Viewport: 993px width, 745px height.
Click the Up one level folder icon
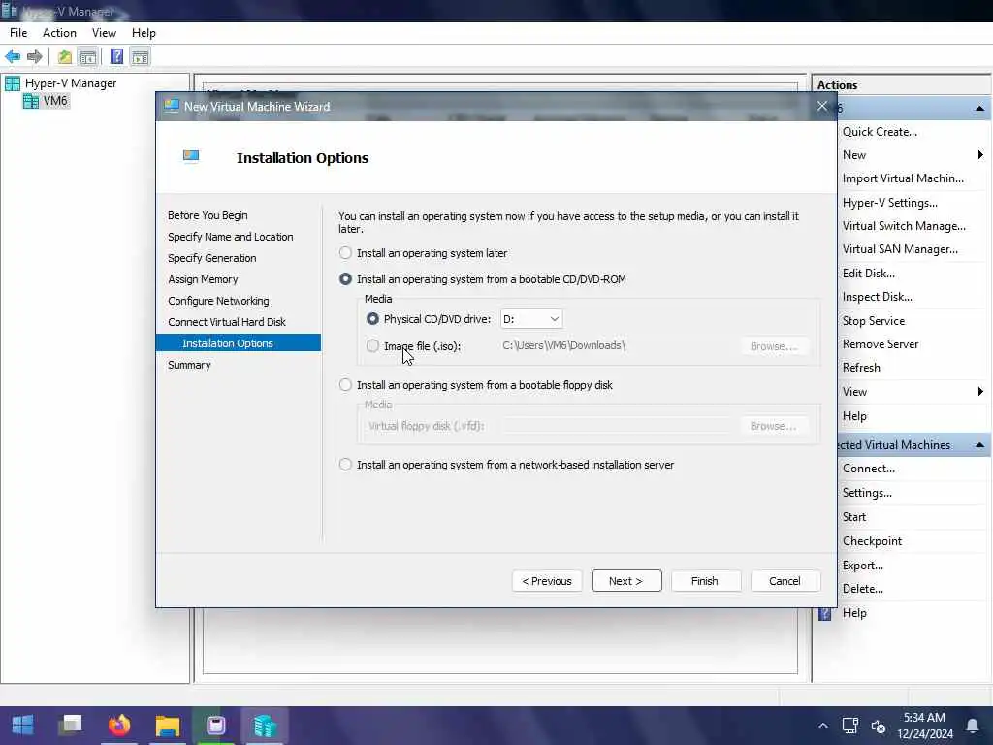[65, 57]
